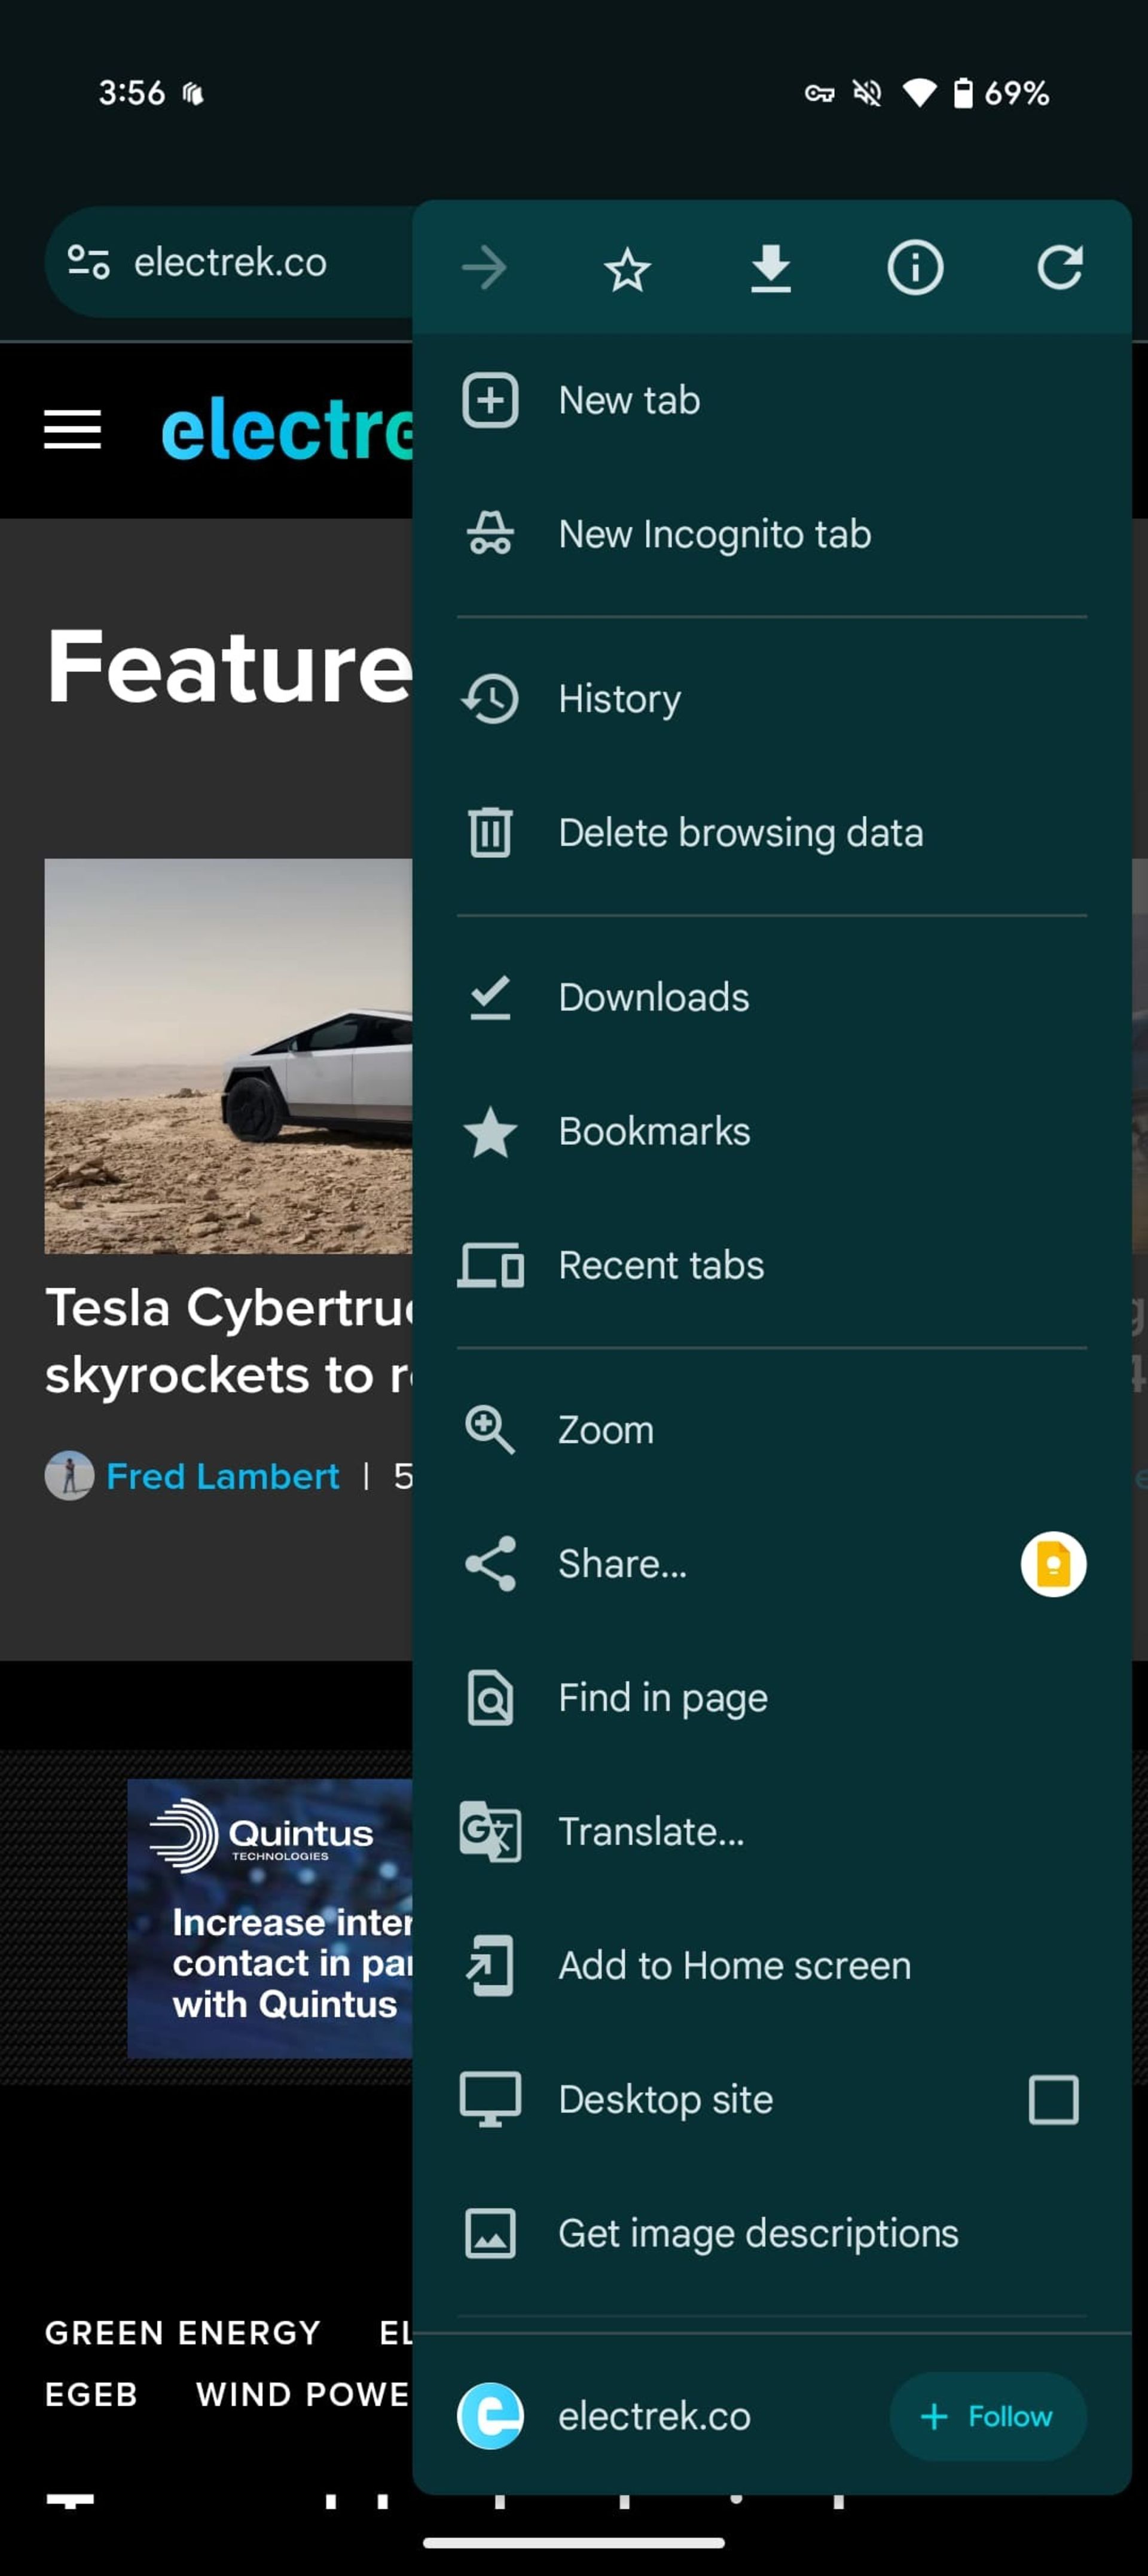Image resolution: width=1148 pixels, height=2576 pixels.
Task: Tap the forward arrow icon
Action: click(x=484, y=268)
